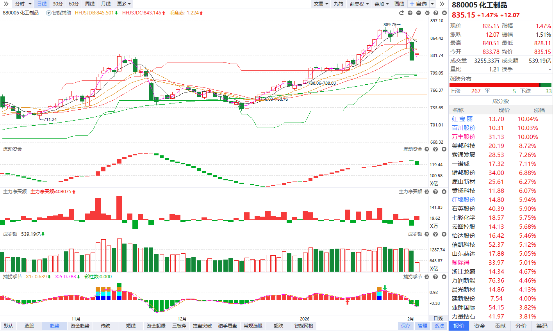Open the 前复权 adjustment dropdown
Viewport: 553px width, 331px height.
point(359,4)
